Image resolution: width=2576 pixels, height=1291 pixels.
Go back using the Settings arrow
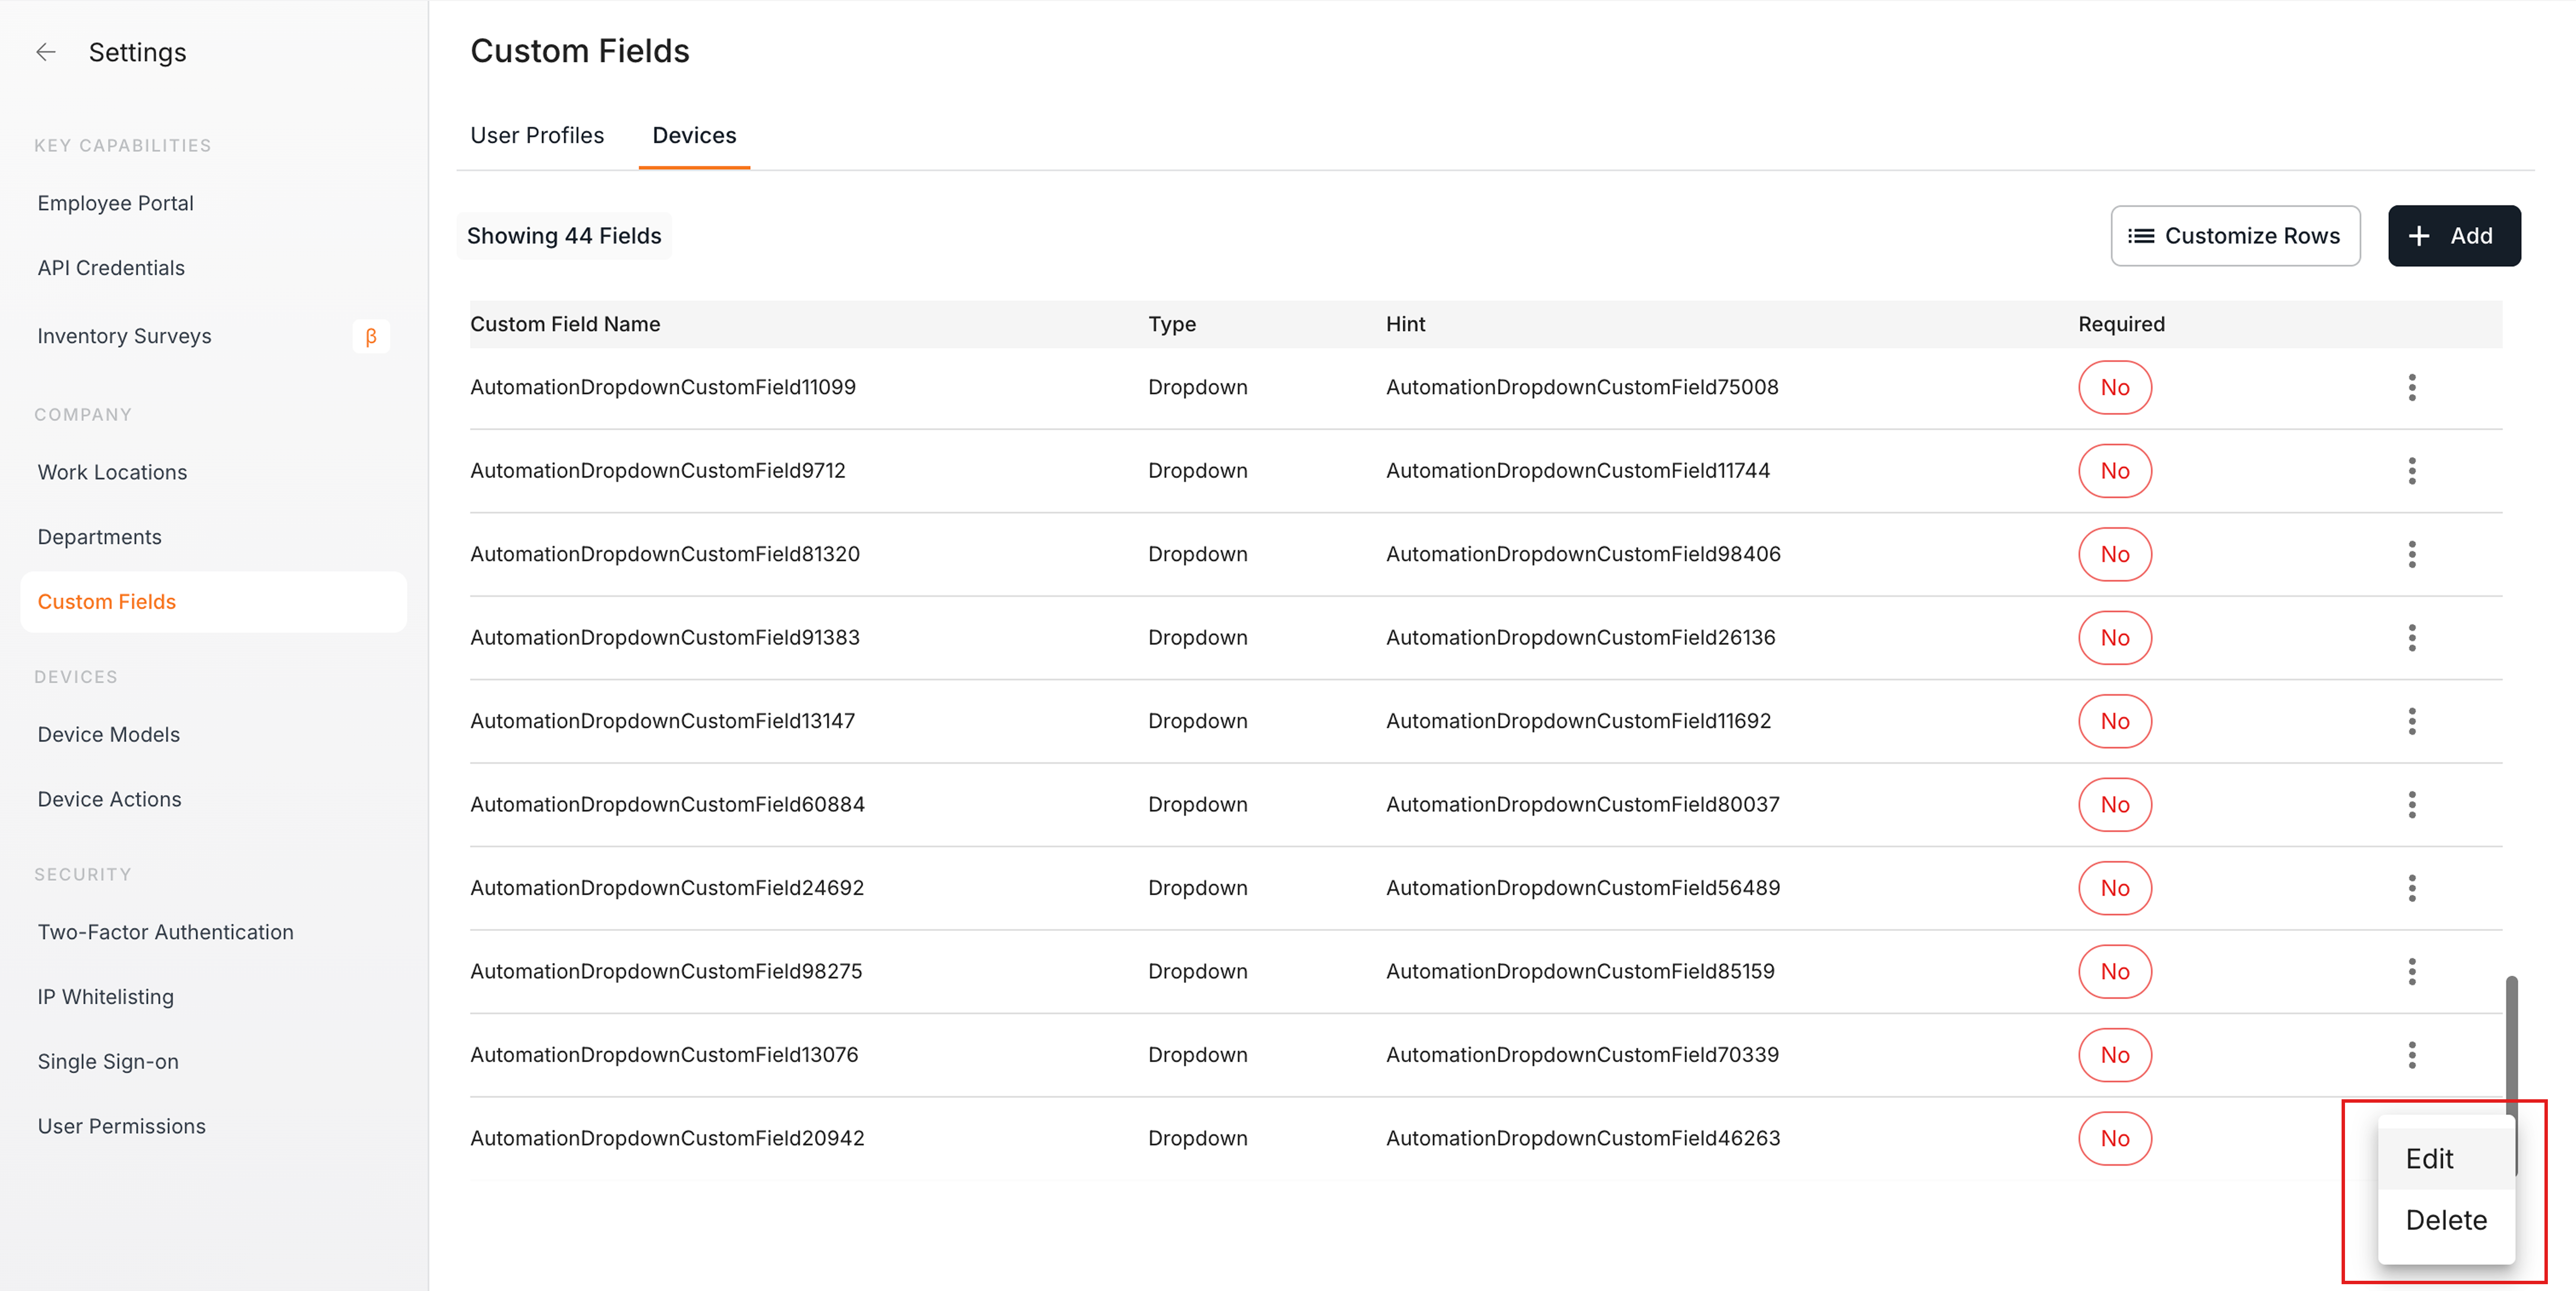click(x=46, y=52)
